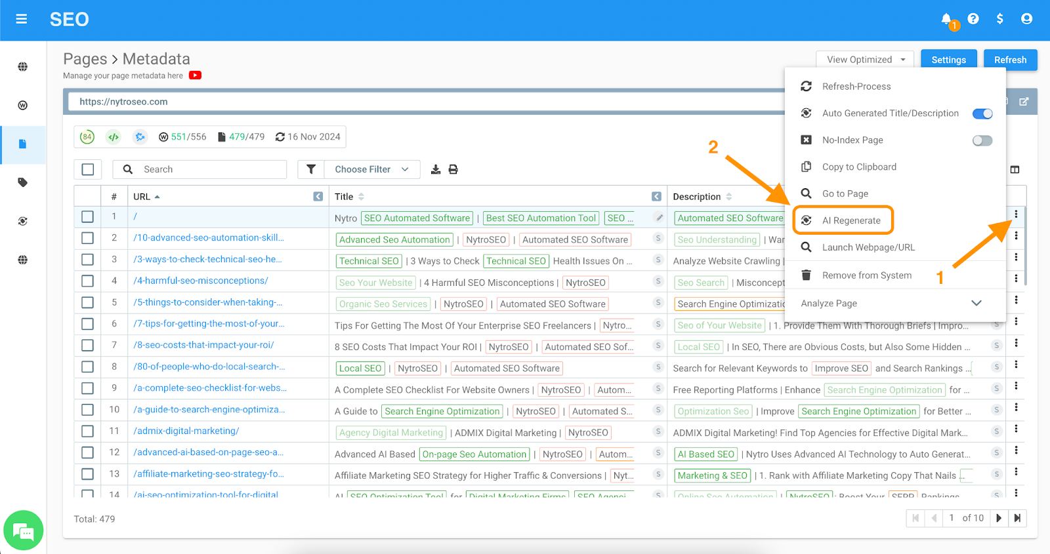Screen dimensions: 1050x554
Task: Toggle column layout icon
Action: pyautogui.click(x=1015, y=170)
